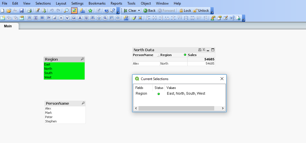Open sheet properties icon in design toolbar
Image resolution: width=306 pixels, height=143 pixels.
click(22, 18)
